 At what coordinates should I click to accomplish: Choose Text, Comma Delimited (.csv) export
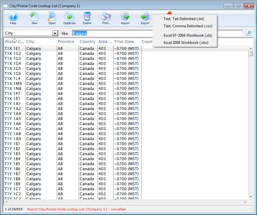pyautogui.click(x=188, y=26)
